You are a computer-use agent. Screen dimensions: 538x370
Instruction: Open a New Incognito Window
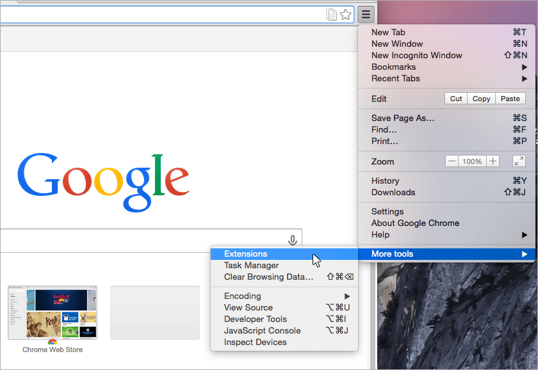446,56
